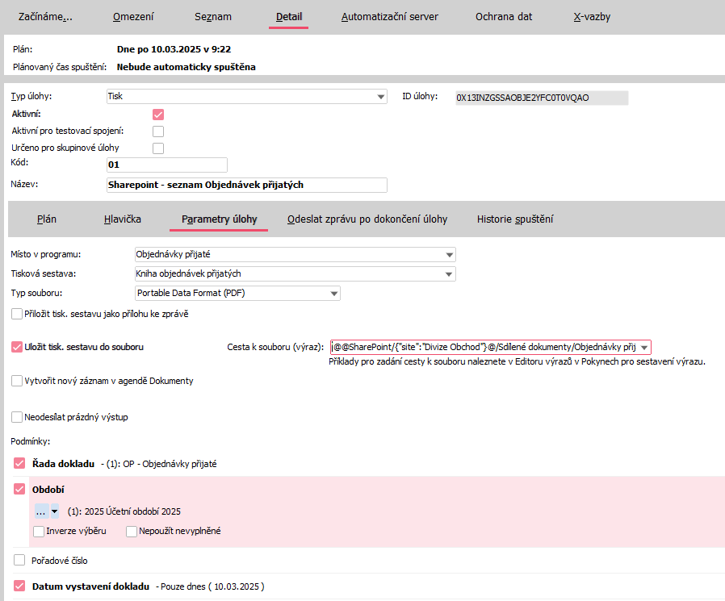This screenshot has height=601, width=725.
Task: Click the Cesta k souboru expression field
Action: 483,347
